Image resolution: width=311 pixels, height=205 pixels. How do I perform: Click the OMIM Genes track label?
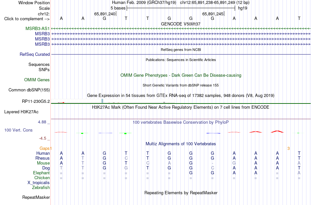click(x=37, y=80)
